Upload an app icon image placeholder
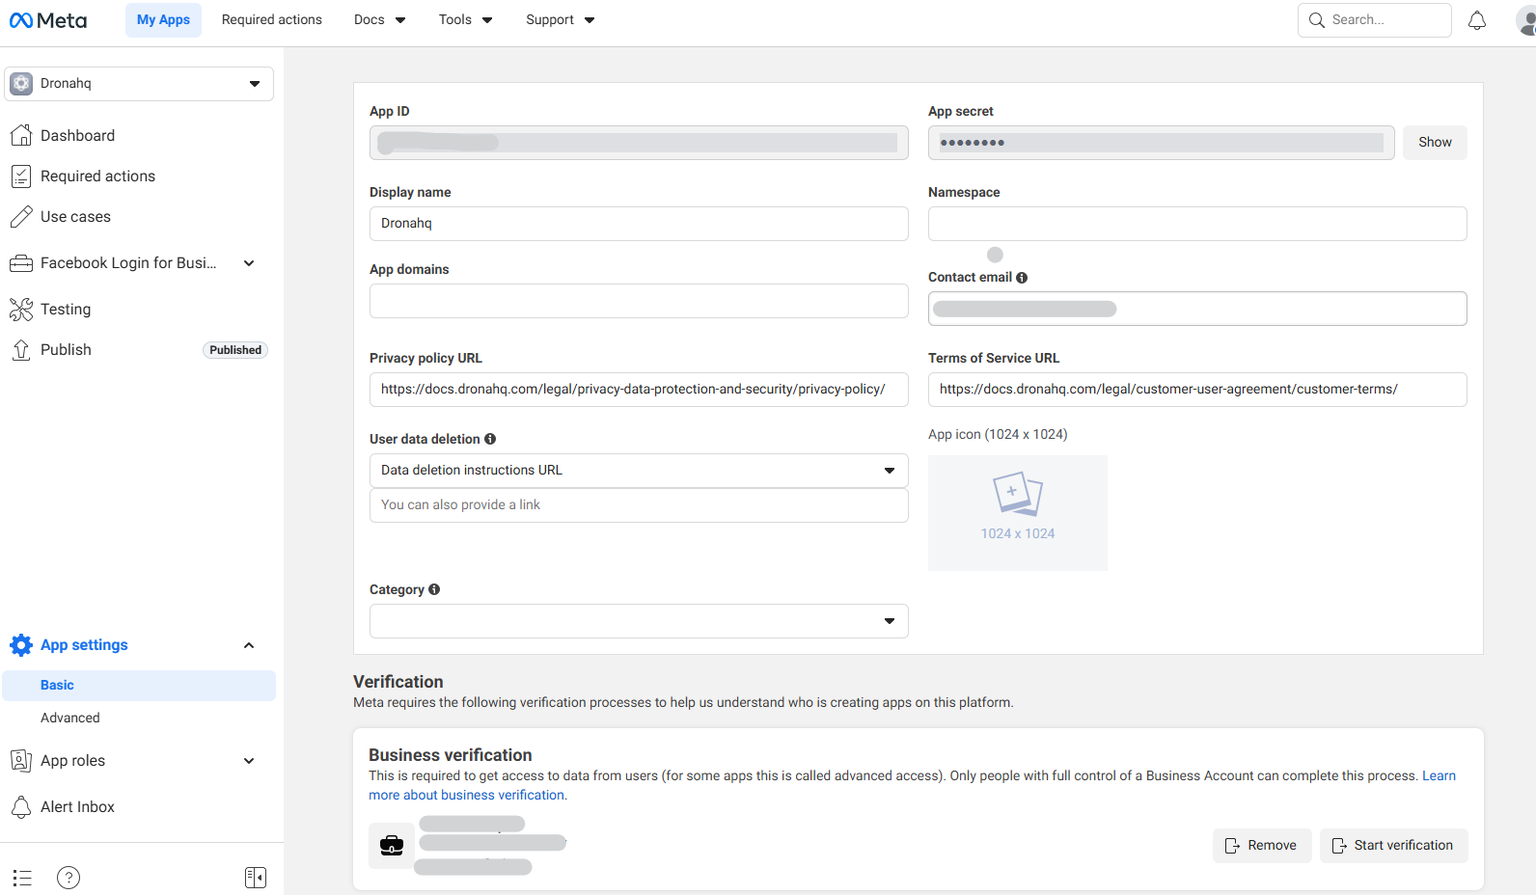 [x=1017, y=512]
